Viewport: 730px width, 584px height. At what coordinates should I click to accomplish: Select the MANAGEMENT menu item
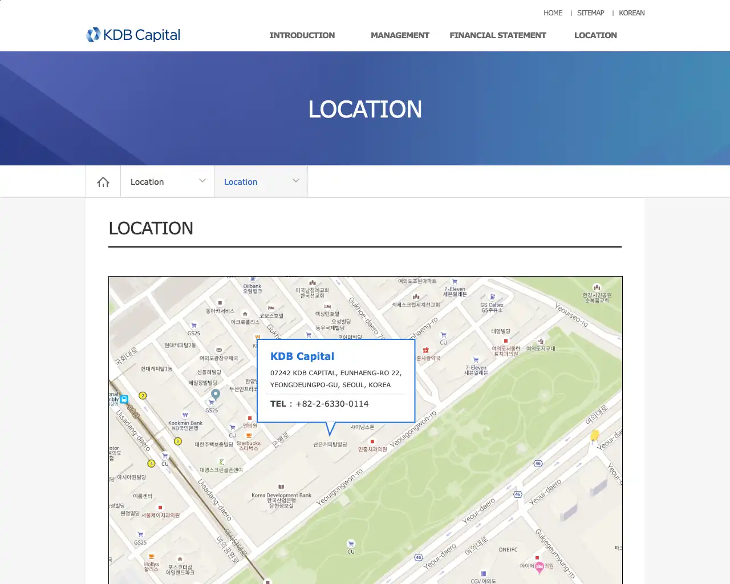(400, 35)
